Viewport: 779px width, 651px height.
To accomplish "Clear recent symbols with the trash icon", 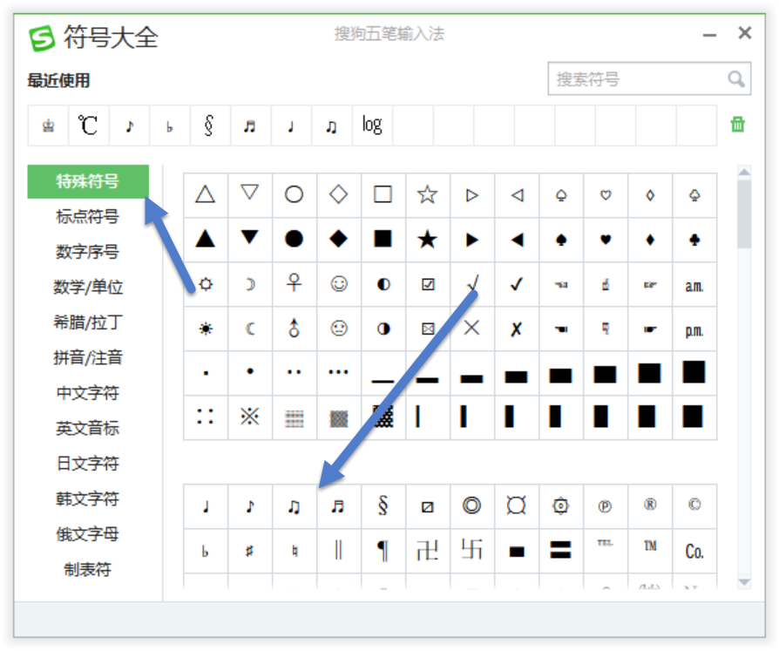I will [x=738, y=125].
